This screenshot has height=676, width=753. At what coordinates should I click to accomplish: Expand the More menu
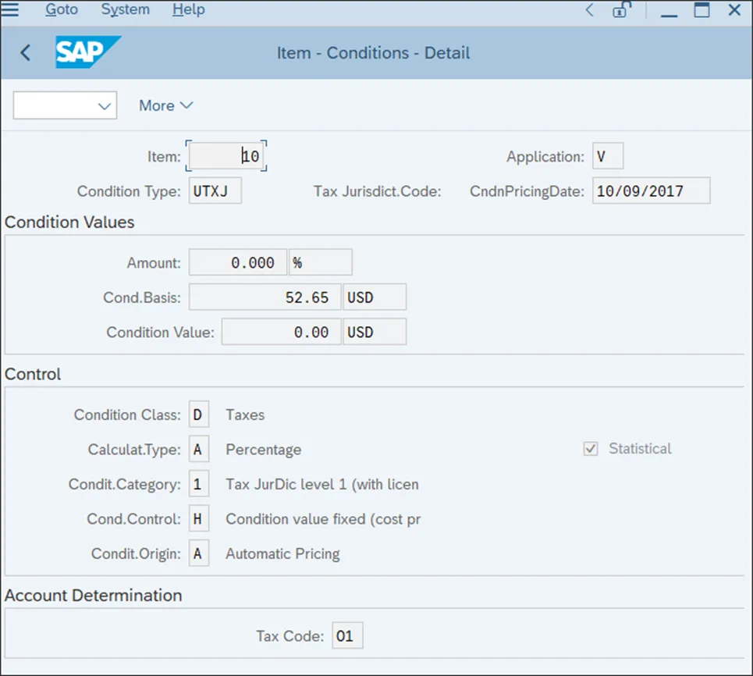[x=165, y=105]
